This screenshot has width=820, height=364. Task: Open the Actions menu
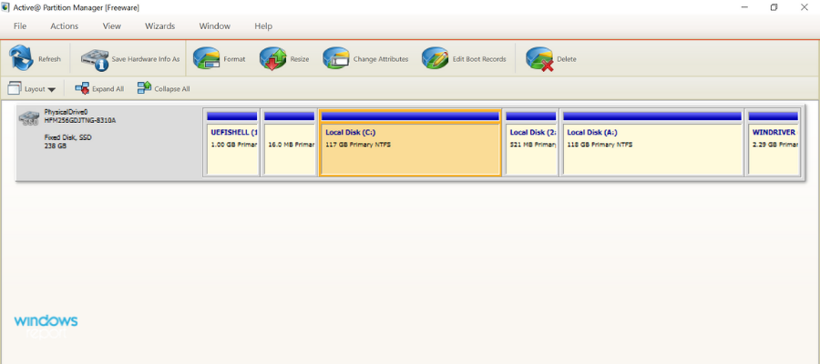click(x=65, y=26)
